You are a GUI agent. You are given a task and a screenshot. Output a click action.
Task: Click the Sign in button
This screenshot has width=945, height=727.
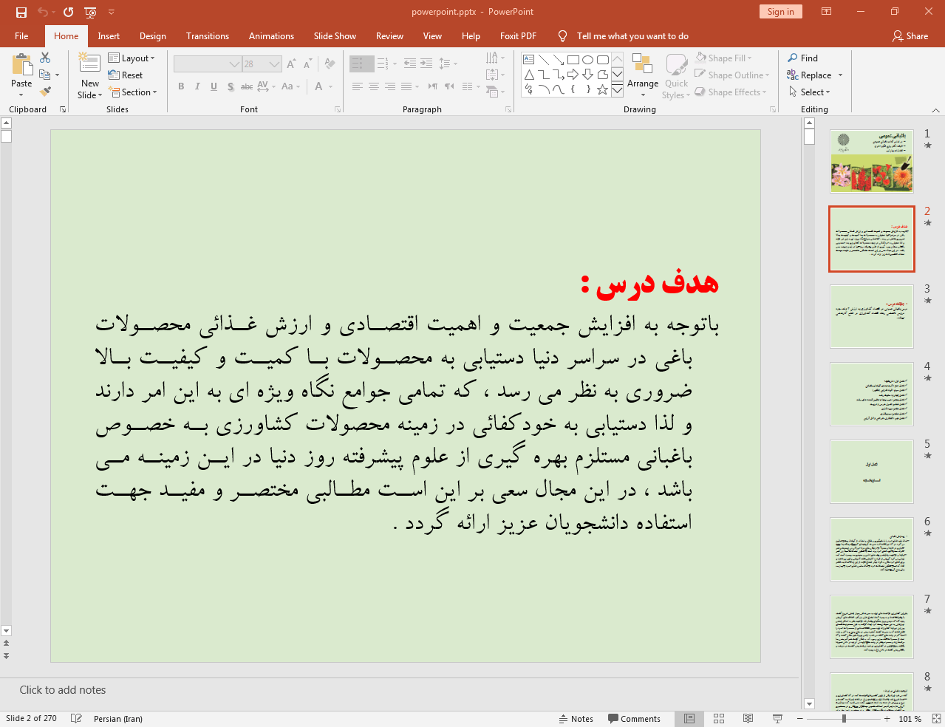pyautogui.click(x=780, y=12)
